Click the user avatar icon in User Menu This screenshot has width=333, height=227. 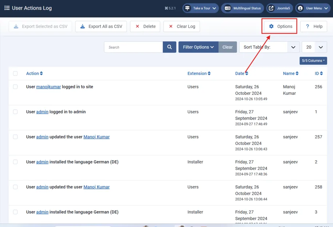pyautogui.click(x=300, y=8)
